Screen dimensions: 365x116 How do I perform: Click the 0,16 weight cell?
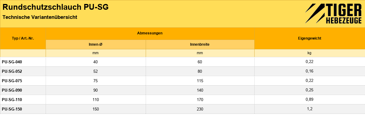click(x=309, y=71)
